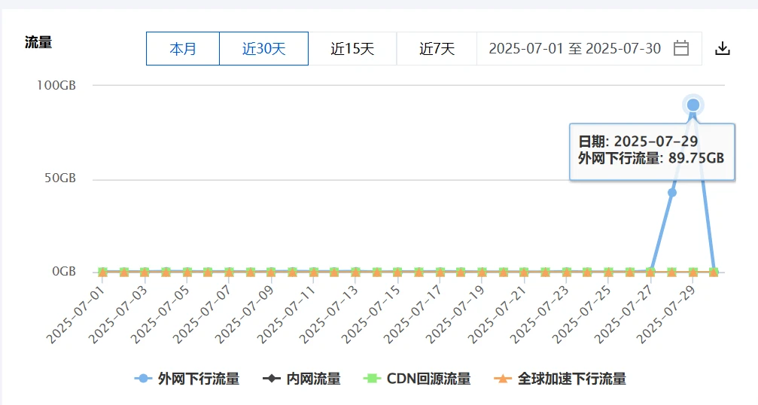Switch to the 近30天 time range
758x405 pixels.
pyautogui.click(x=263, y=49)
